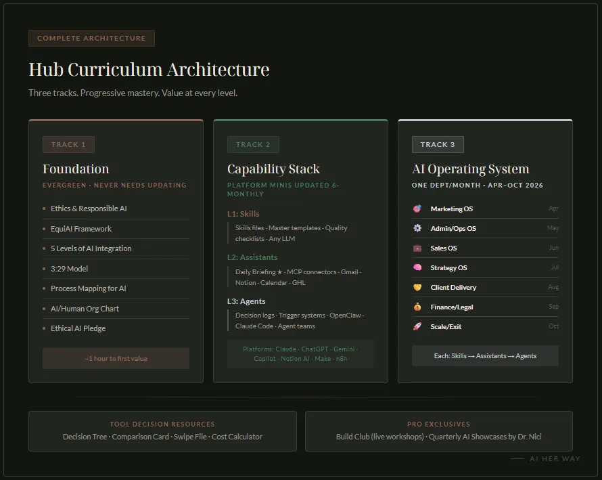Click the Tool Decision Resources card
The height and width of the screenshot is (480, 602).
coord(162,431)
